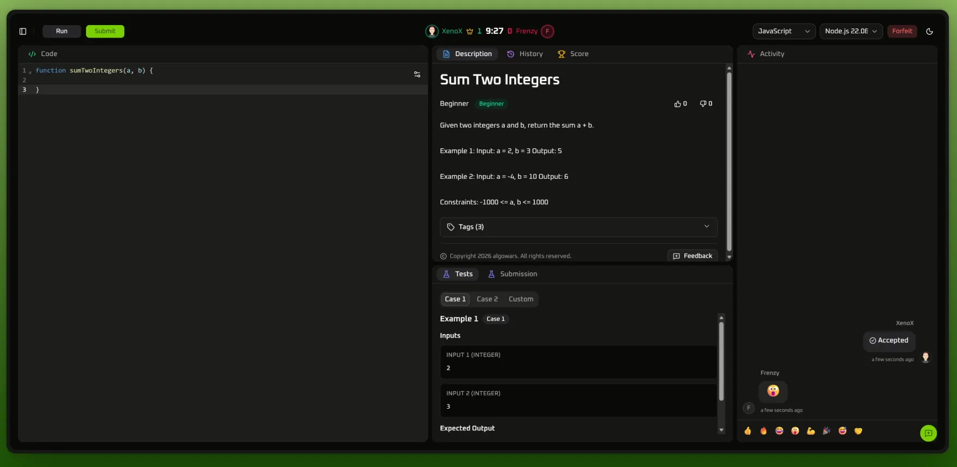Open the Node.js version dropdown

click(x=851, y=32)
